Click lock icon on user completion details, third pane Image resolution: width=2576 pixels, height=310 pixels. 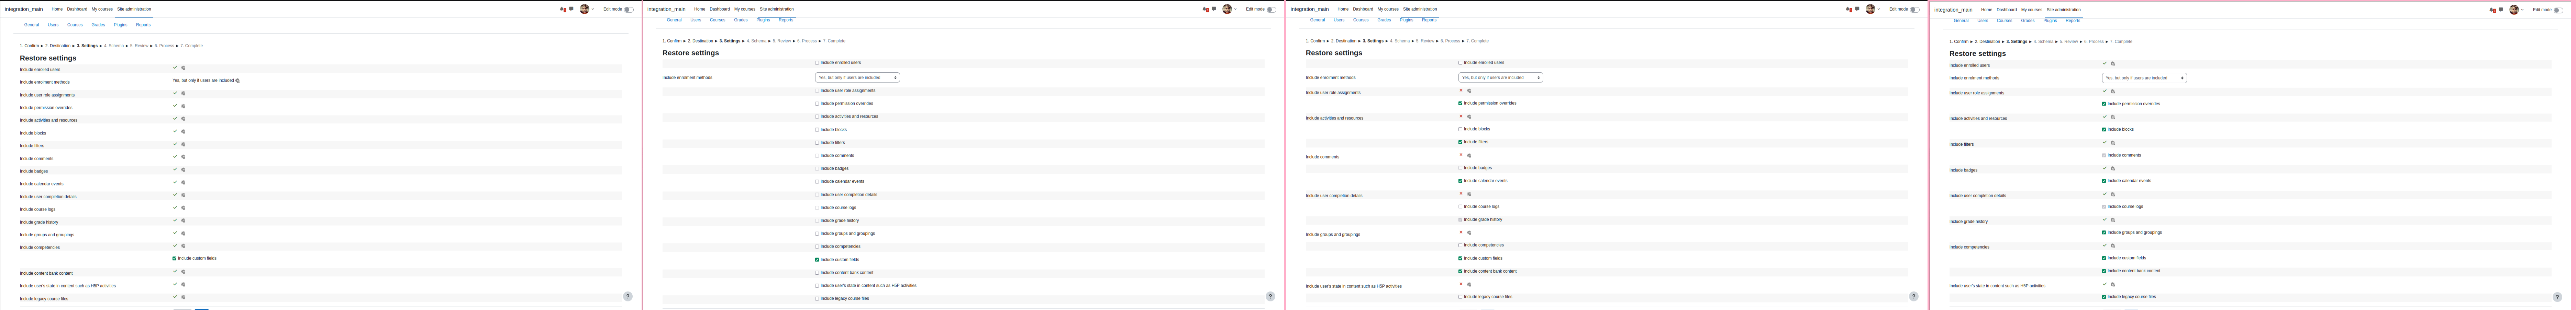[x=1469, y=194]
